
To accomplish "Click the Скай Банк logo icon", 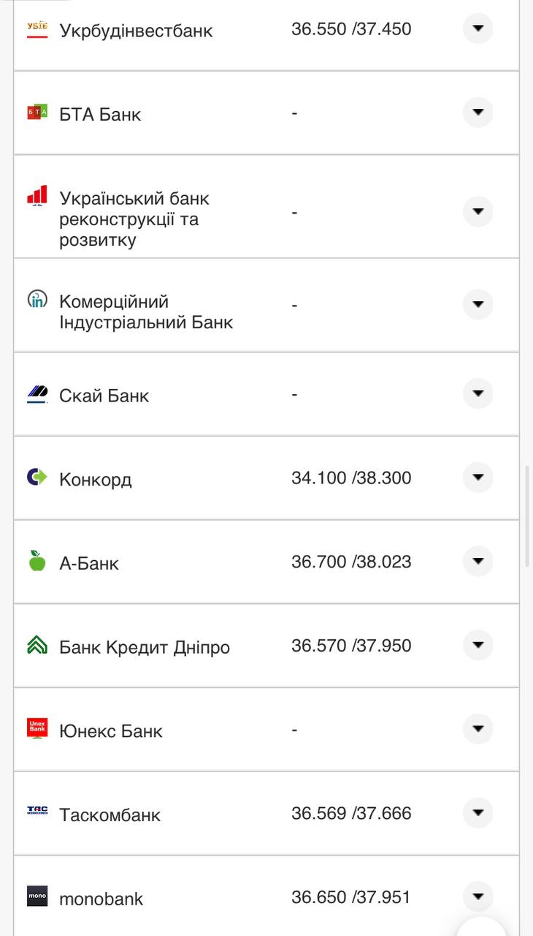I will point(38,395).
